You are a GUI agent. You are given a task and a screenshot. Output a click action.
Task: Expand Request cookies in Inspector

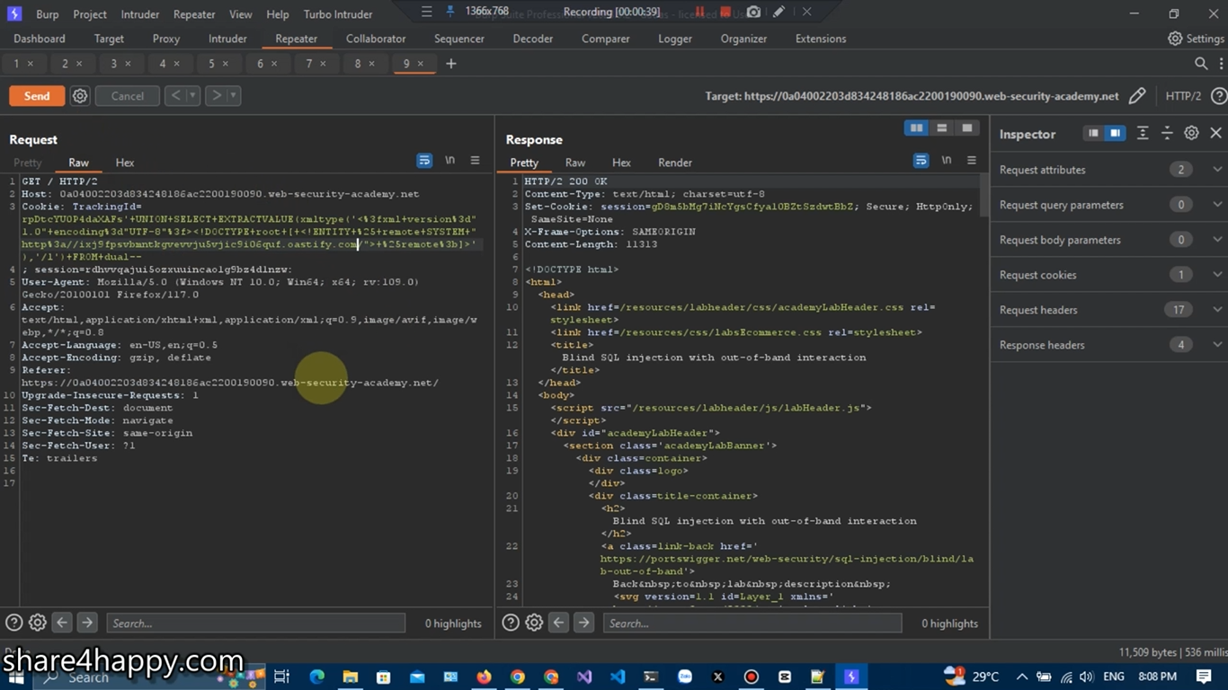[1217, 275]
